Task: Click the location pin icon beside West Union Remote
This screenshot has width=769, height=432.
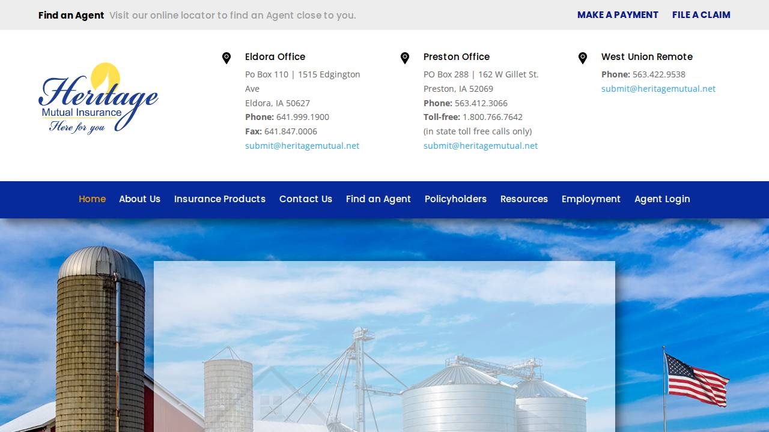Action: click(x=583, y=58)
